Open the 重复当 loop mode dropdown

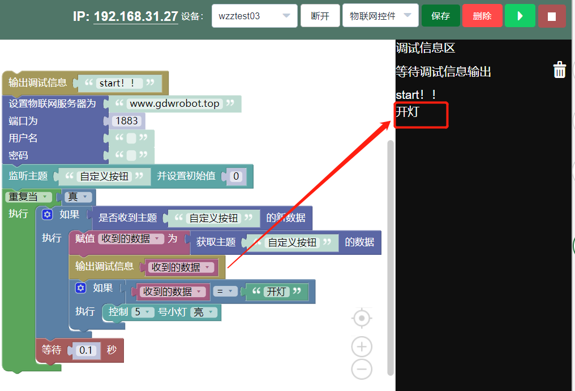point(29,197)
